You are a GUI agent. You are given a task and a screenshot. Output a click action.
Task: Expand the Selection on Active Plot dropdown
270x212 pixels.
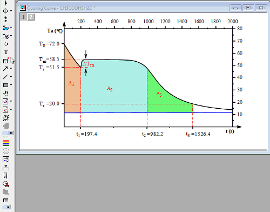[x=11, y=28]
